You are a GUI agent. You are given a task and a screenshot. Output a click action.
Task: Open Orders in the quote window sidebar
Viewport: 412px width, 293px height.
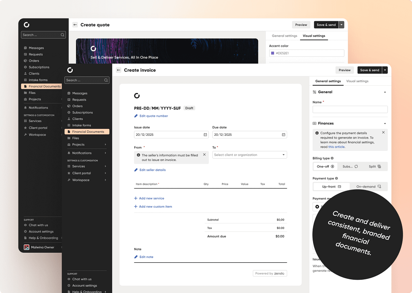34,61
